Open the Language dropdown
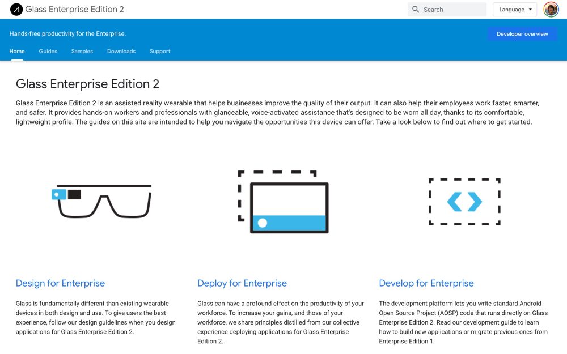 coord(515,10)
